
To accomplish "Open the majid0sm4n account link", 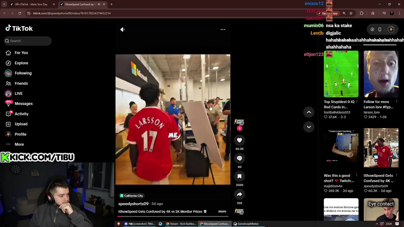I will [x=333, y=186].
